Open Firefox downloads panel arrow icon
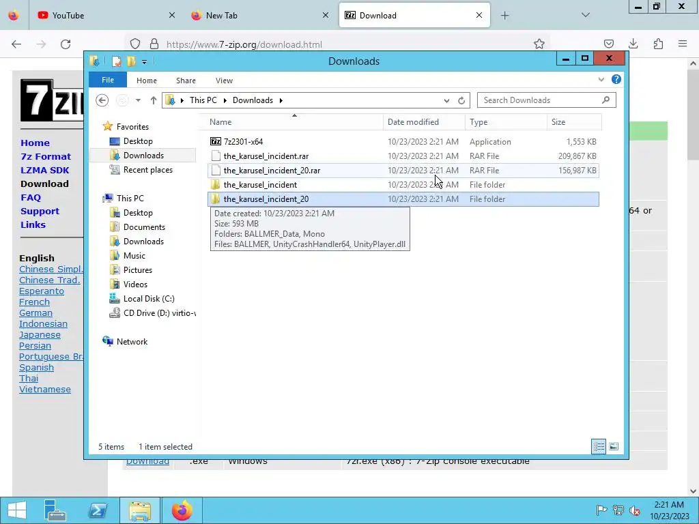Image resolution: width=699 pixels, height=524 pixels. pos(633,44)
